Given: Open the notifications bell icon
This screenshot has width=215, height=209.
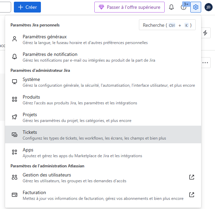Looking at the screenshot, I should coord(171,7).
